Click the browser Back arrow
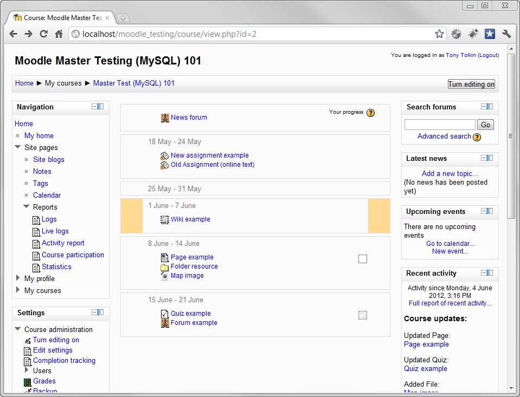The height and width of the screenshot is (397, 520). 13,34
